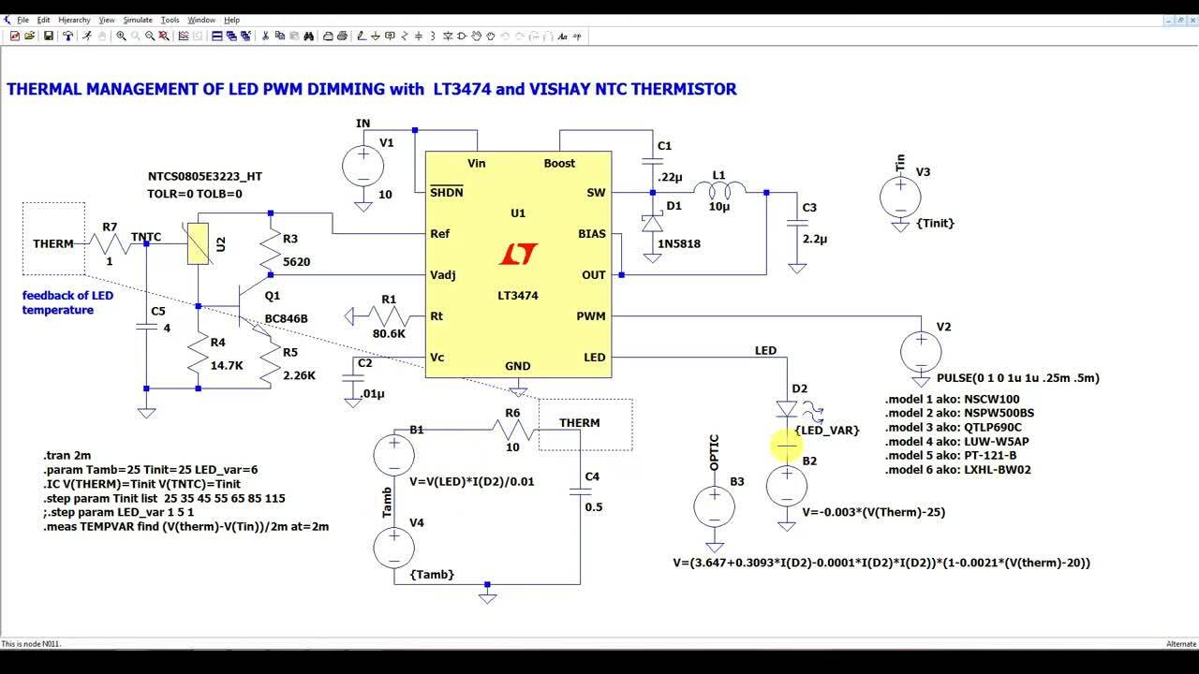The height and width of the screenshot is (674, 1199).
Task: Click the Print icon
Action: [342, 37]
